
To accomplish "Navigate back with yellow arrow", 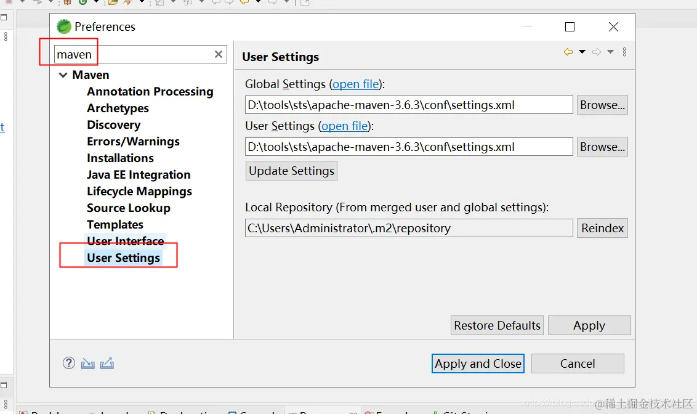I will point(568,52).
